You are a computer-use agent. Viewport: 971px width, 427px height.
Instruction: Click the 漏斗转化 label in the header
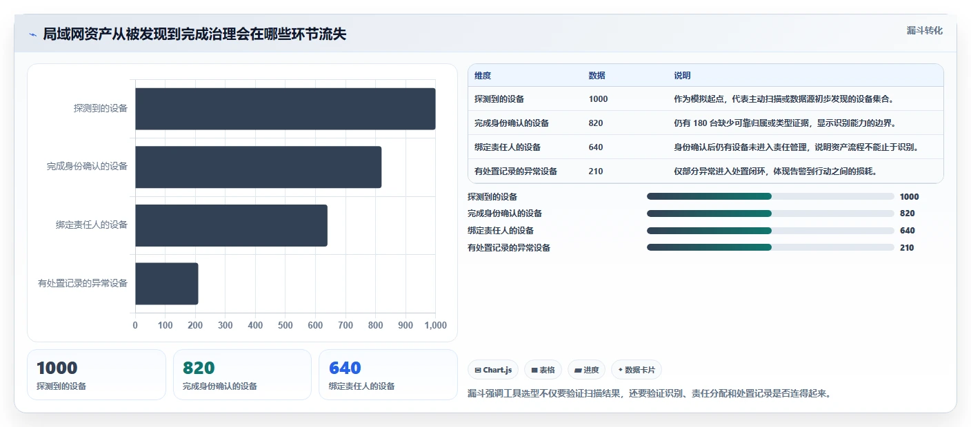pyautogui.click(x=924, y=31)
